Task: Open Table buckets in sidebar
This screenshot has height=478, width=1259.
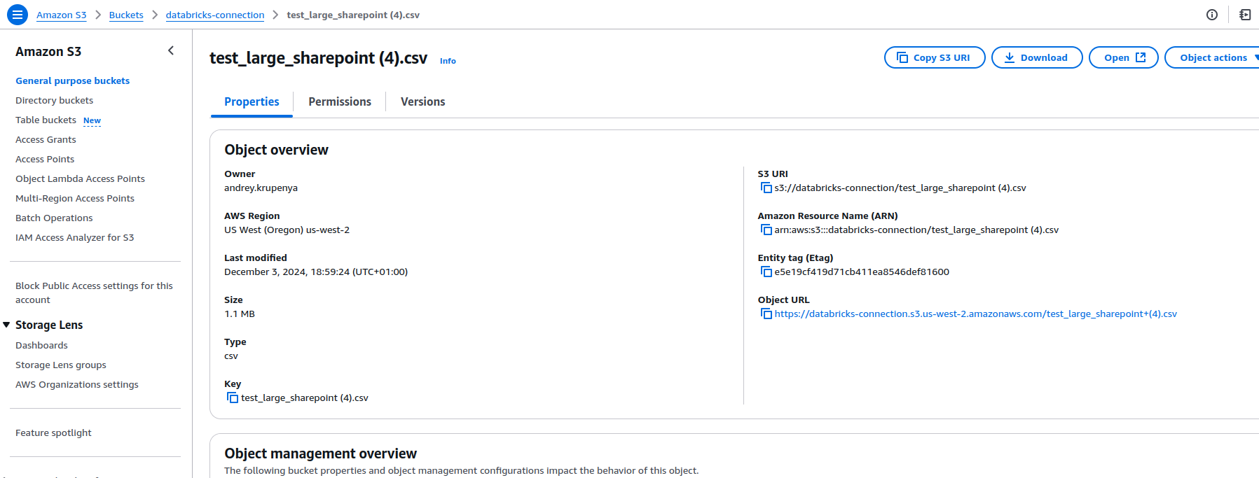Action: click(46, 120)
